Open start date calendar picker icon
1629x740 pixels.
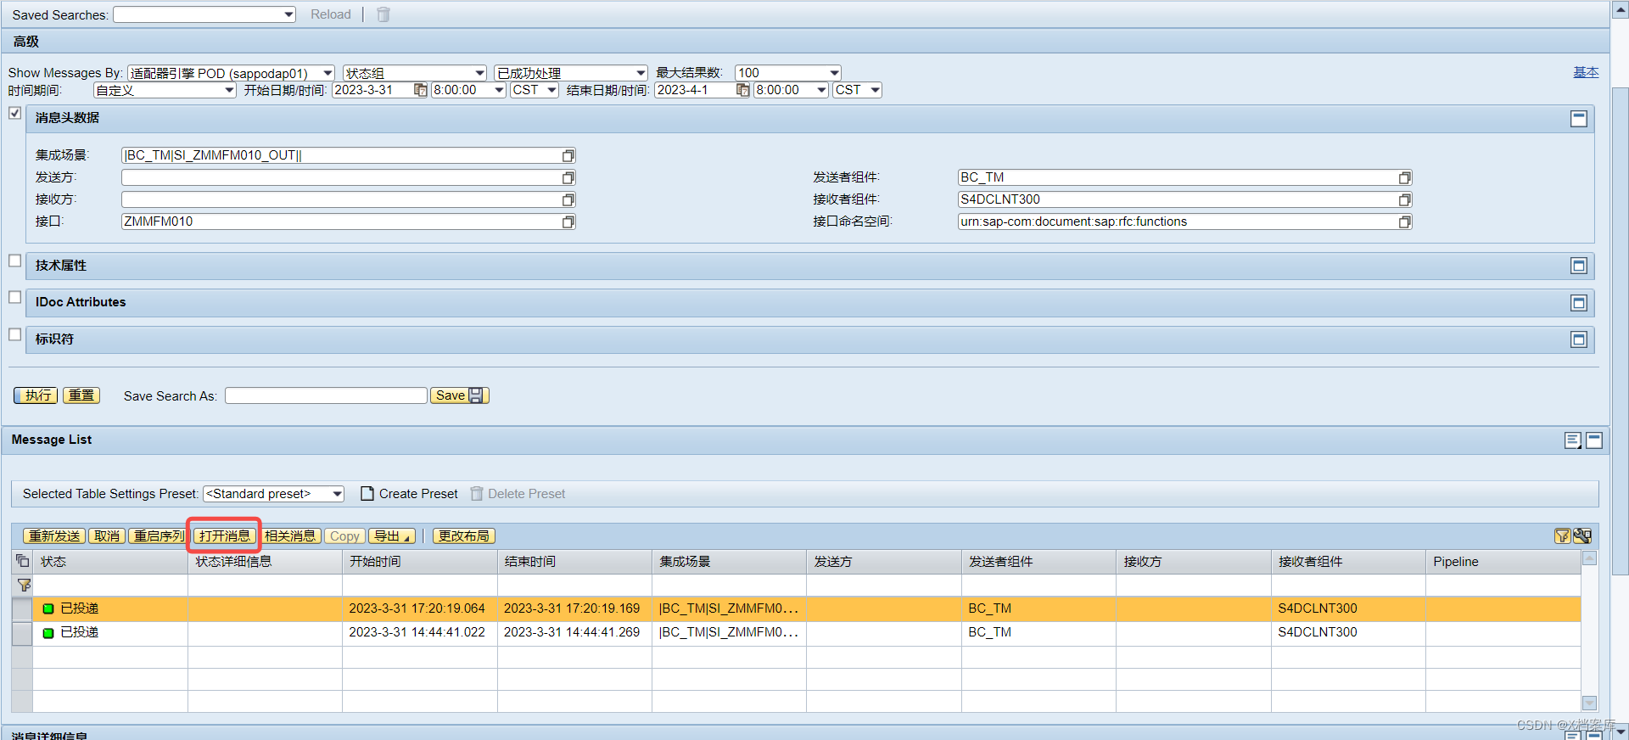coord(420,90)
